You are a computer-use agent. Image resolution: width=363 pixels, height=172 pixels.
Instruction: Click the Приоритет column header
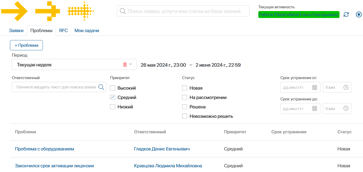pos(235,132)
